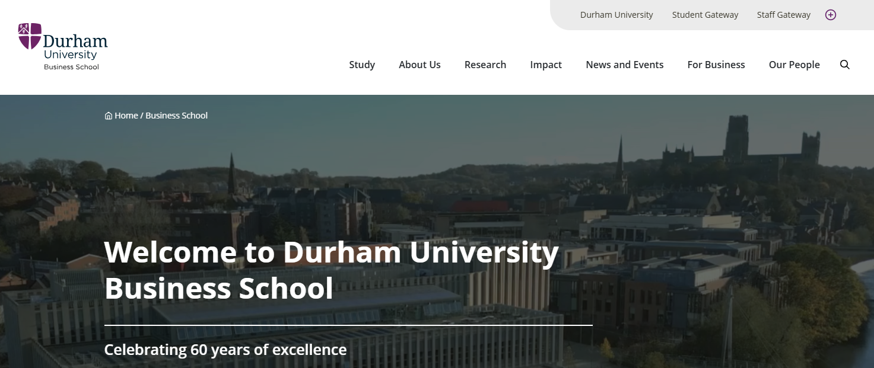
Task: Expand the circled plus icon beside Staff Gateway
Action: point(831,15)
